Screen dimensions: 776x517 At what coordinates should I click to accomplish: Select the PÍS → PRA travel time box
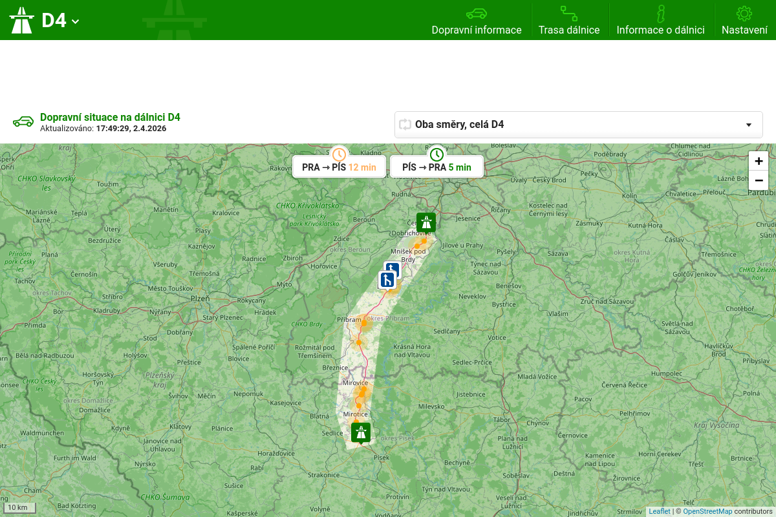pyautogui.click(x=436, y=167)
